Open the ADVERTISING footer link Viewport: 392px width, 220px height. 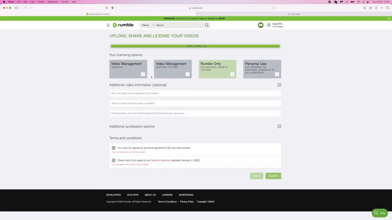[x=186, y=195]
